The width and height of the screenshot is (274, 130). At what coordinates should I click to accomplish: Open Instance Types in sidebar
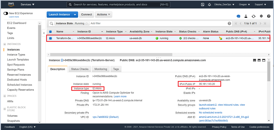coord(16,55)
